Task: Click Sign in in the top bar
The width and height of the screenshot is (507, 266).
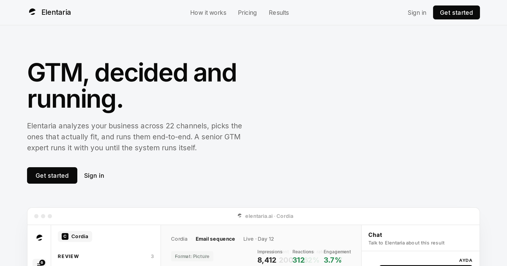Action: point(417,13)
